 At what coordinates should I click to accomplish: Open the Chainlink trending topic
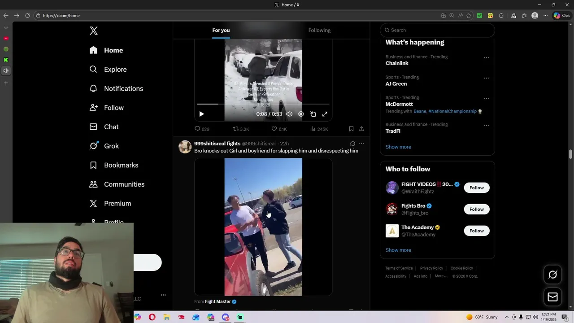pyautogui.click(x=397, y=63)
